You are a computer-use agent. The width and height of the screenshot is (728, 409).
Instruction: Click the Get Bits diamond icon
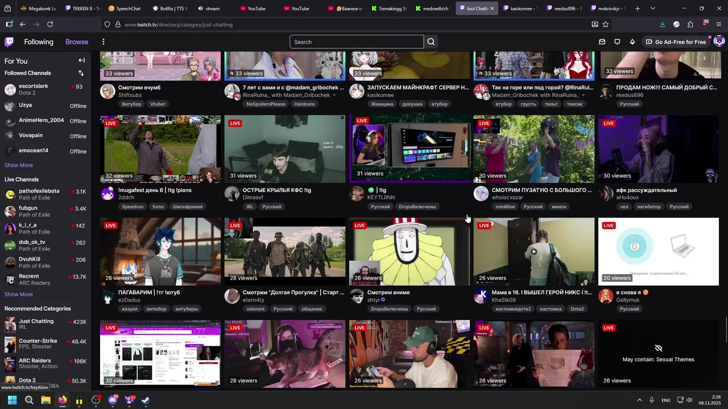point(632,41)
